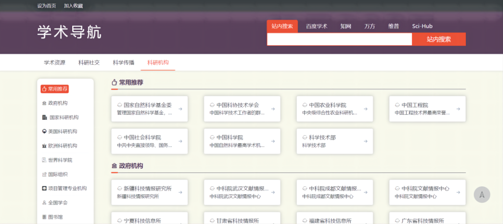Switch search engine to 知网
Image resolution: width=503 pixels, height=224 pixels.
346,26
